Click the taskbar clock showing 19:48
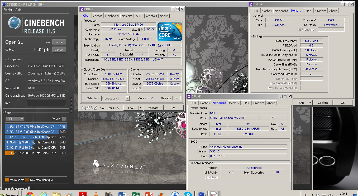358x196 pixels. [x=343, y=194]
